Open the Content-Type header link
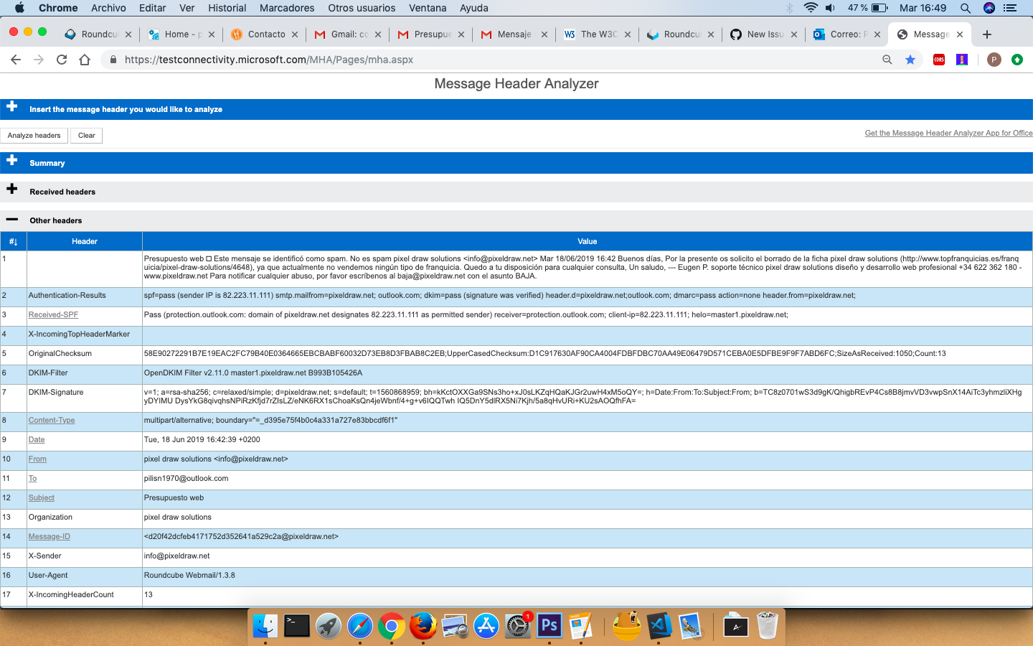The width and height of the screenshot is (1033, 646). click(52, 421)
